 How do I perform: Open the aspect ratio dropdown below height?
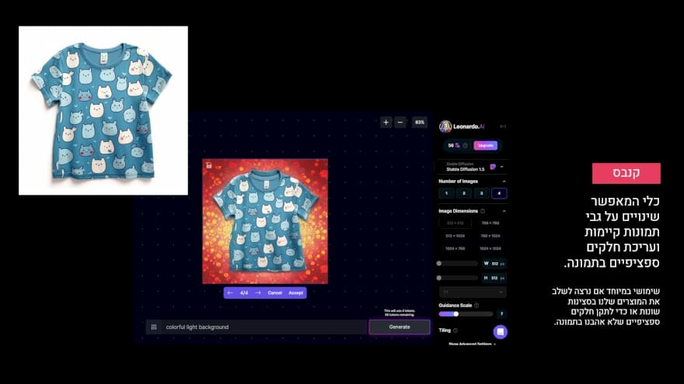click(473, 292)
